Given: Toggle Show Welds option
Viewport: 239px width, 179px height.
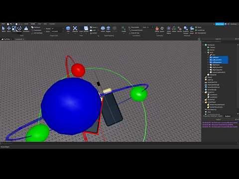Looking at the screenshot, I should tap(134, 27).
